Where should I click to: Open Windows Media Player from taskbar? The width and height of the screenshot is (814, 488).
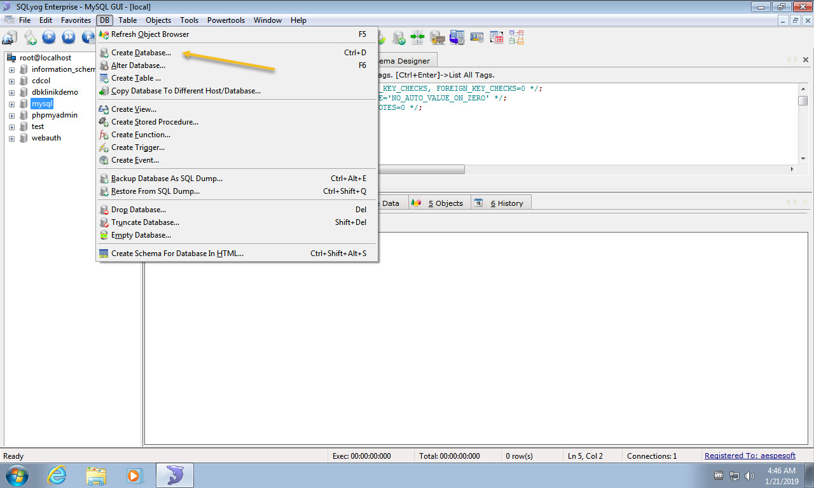coord(134,475)
